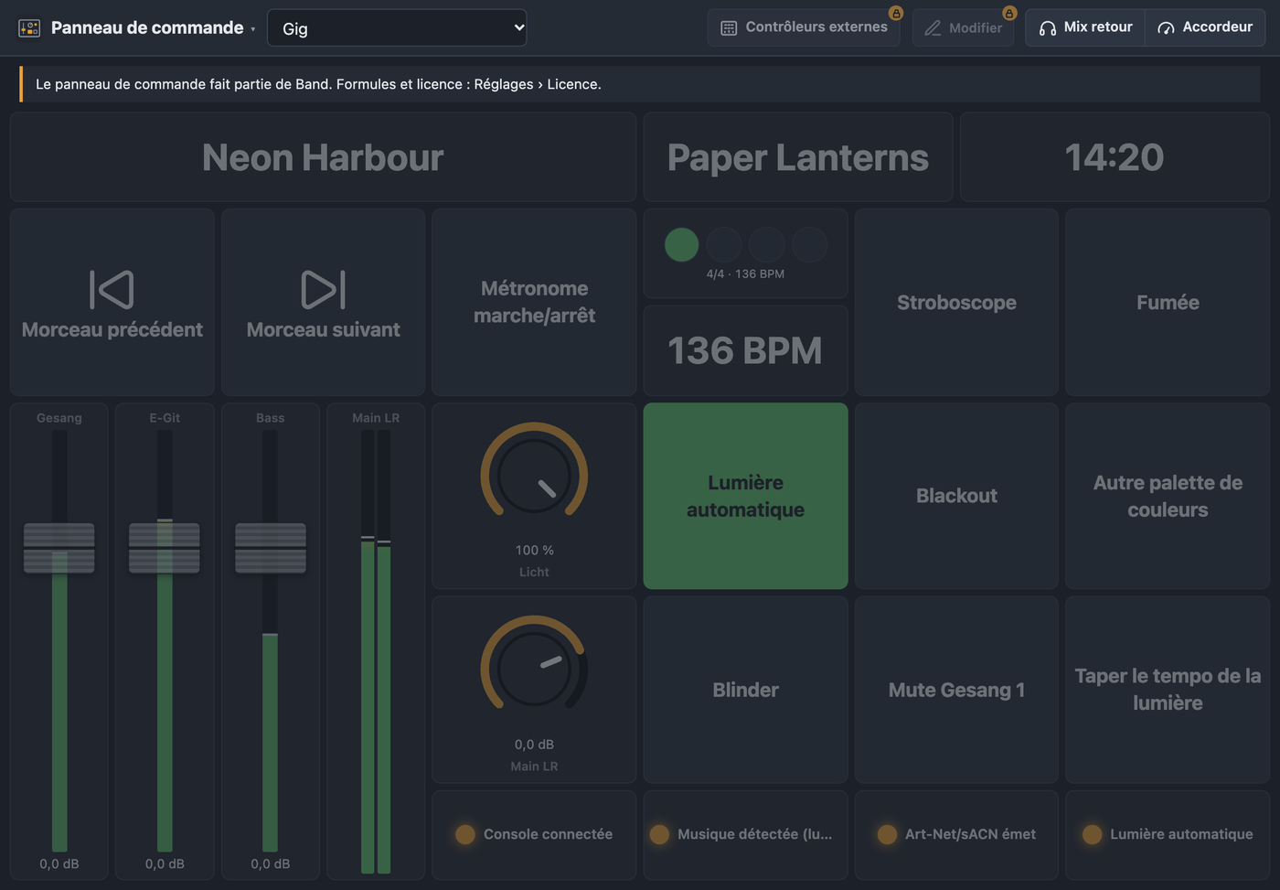This screenshot has height=890, width=1280.
Task: Click the Bass fader handle
Action: tap(271, 548)
